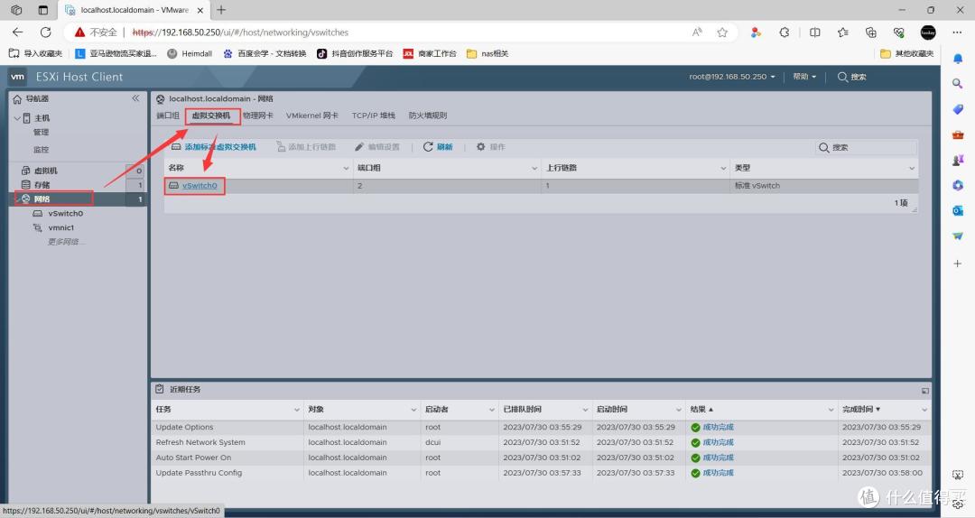Open 任务 column dropdown in recent tasks
This screenshot has width=975, height=518.
tap(297, 409)
